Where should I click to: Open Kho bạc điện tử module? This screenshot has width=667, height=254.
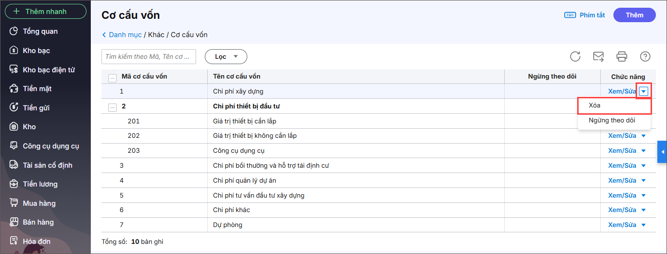click(x=48, y=70)
